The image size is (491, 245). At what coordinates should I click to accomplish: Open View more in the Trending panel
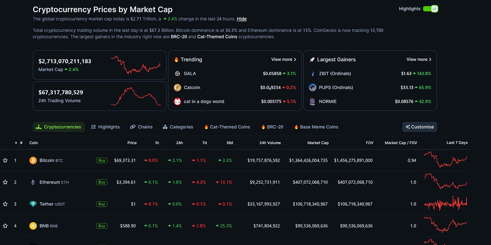tap(284, 59)
